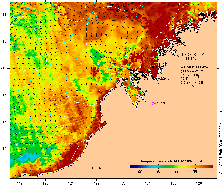Screen dimensions: 224x186
Task: Click the dark red end of temperature colorbar
Action: tap(211, 166)
